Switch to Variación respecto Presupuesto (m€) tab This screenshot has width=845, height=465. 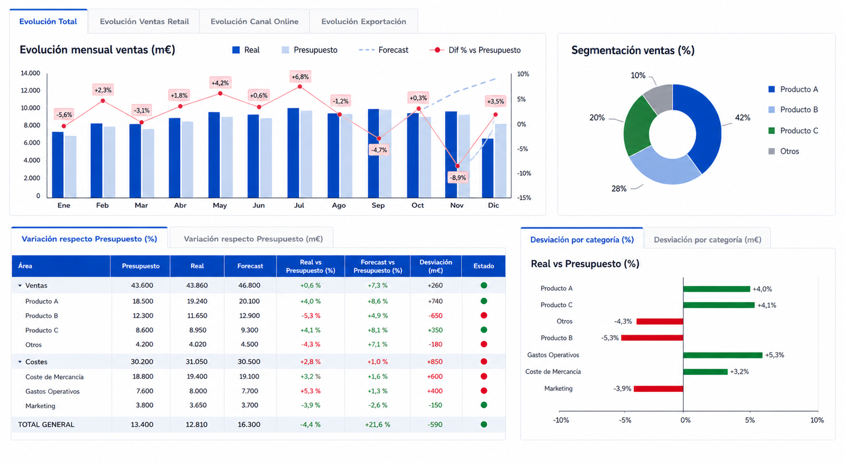pyautogui.click(x=253, y=239)
